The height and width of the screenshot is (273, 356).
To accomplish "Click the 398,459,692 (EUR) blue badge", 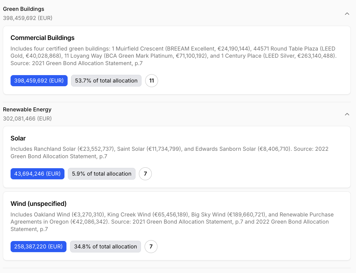I will (x=39, y=81).
